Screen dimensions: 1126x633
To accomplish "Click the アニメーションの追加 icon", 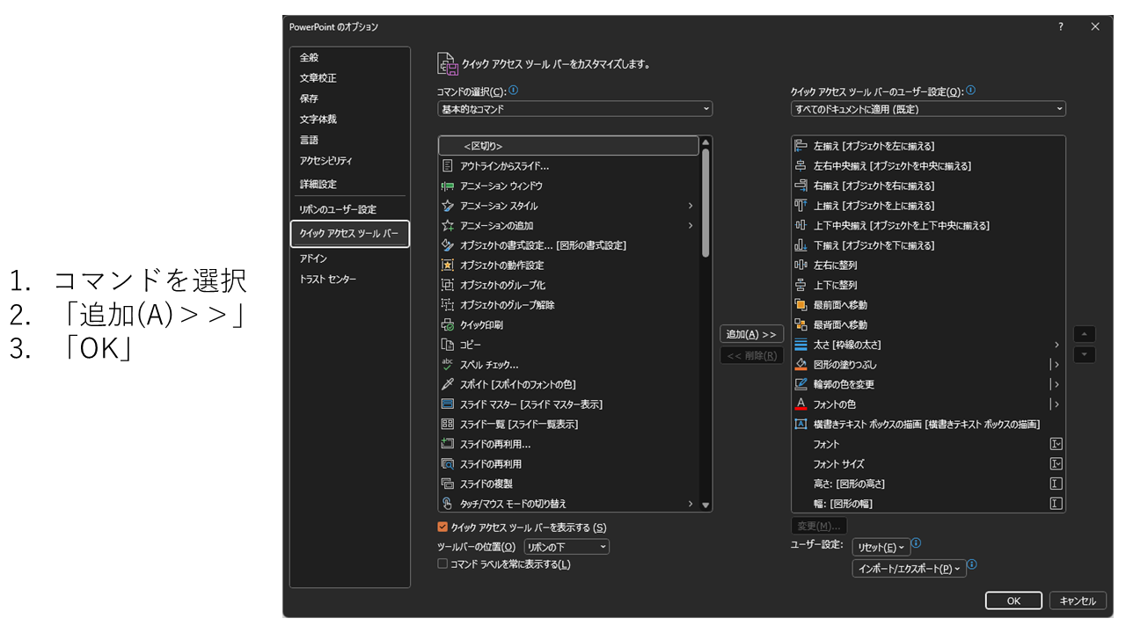I will point(447,225).
